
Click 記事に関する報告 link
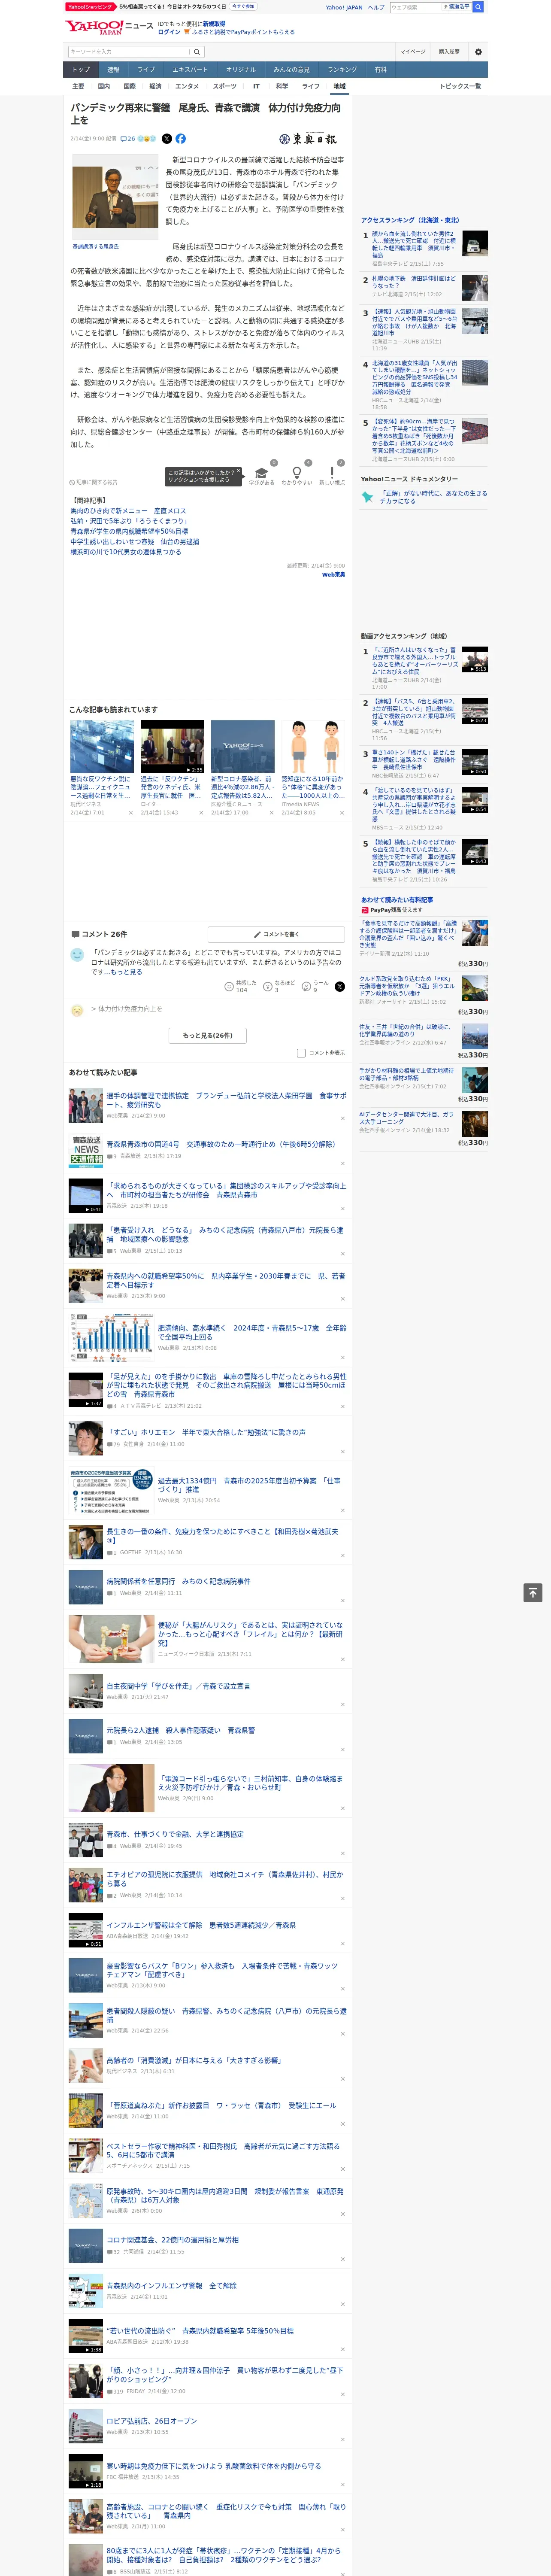(x=94, y=482)
